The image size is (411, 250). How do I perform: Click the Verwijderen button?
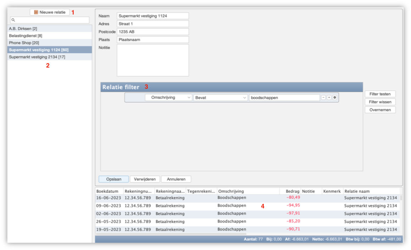click(x=145, y=179)
